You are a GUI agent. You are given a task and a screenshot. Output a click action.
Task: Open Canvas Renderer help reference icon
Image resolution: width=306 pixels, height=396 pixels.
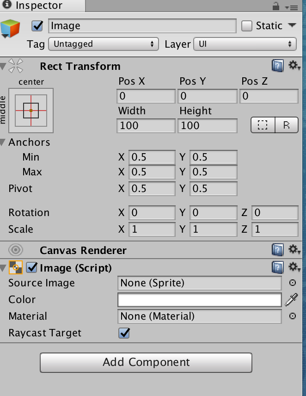pos(277,250)
